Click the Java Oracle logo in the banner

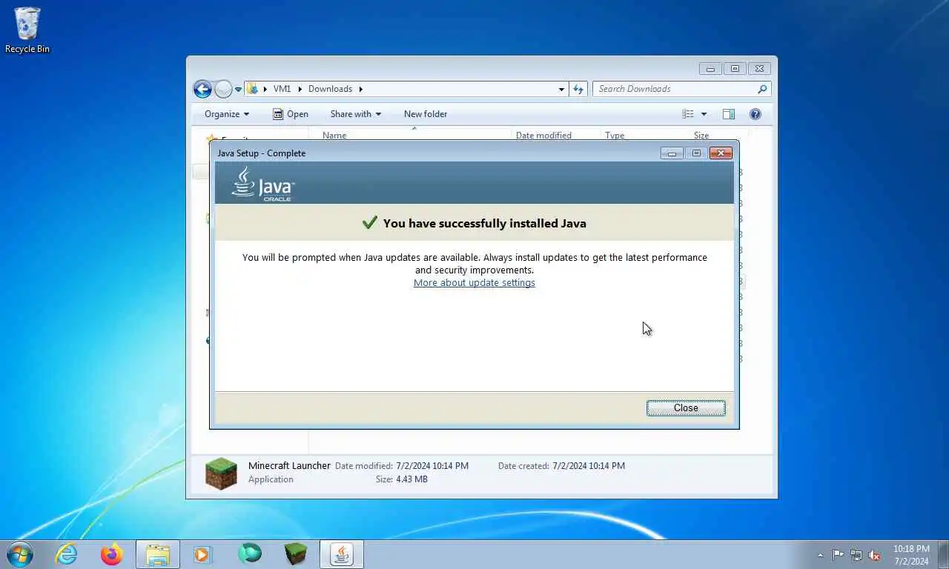(263, 183)
